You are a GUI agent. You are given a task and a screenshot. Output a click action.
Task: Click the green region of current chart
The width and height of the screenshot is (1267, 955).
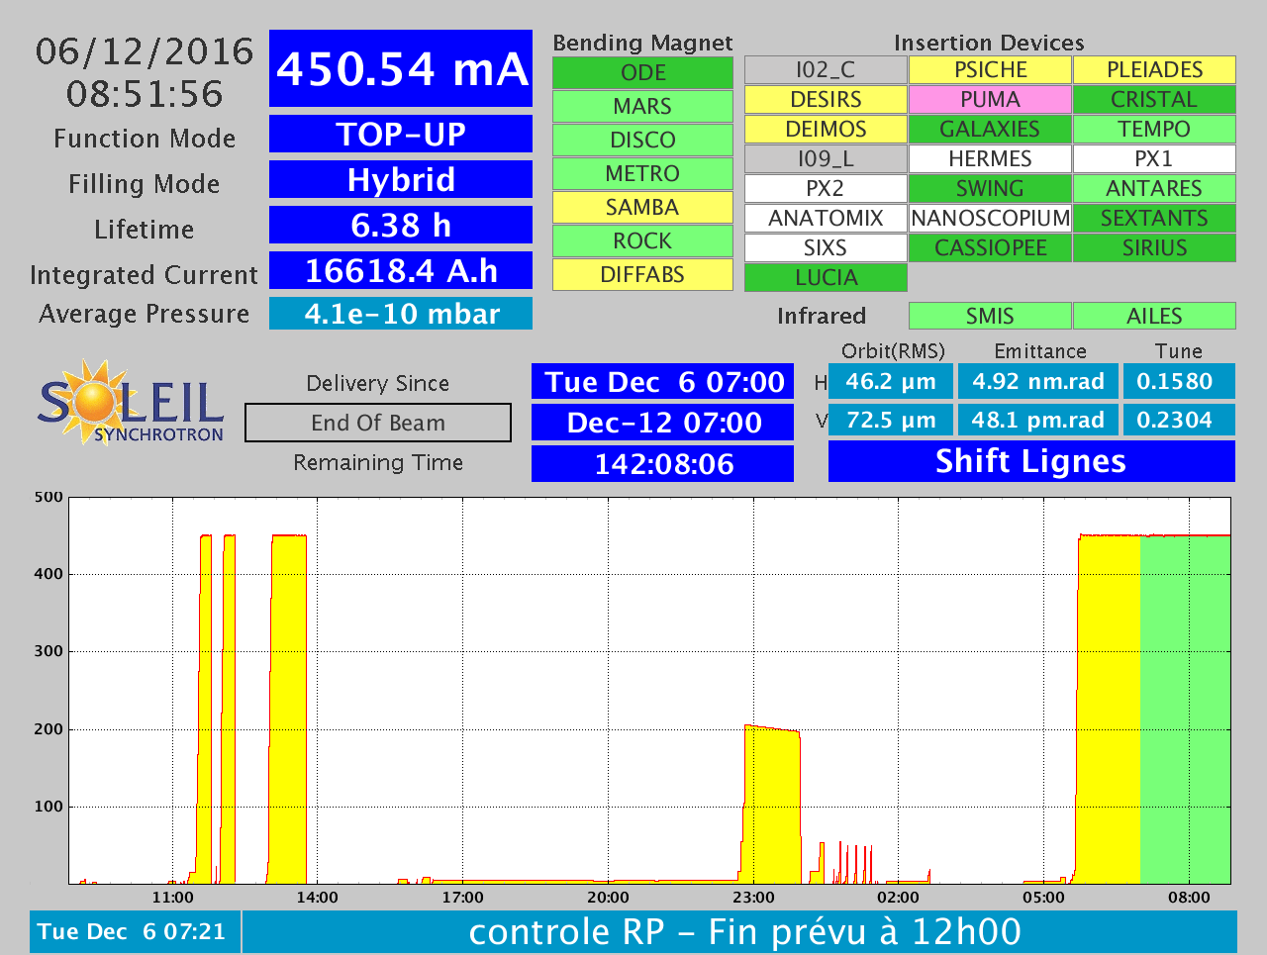[1185, 709]
